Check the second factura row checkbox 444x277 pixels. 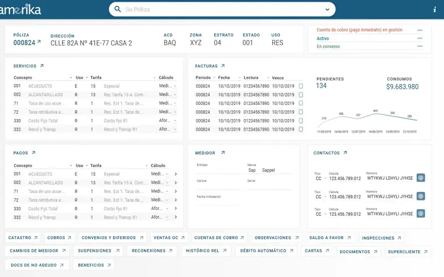pos(301,94)
